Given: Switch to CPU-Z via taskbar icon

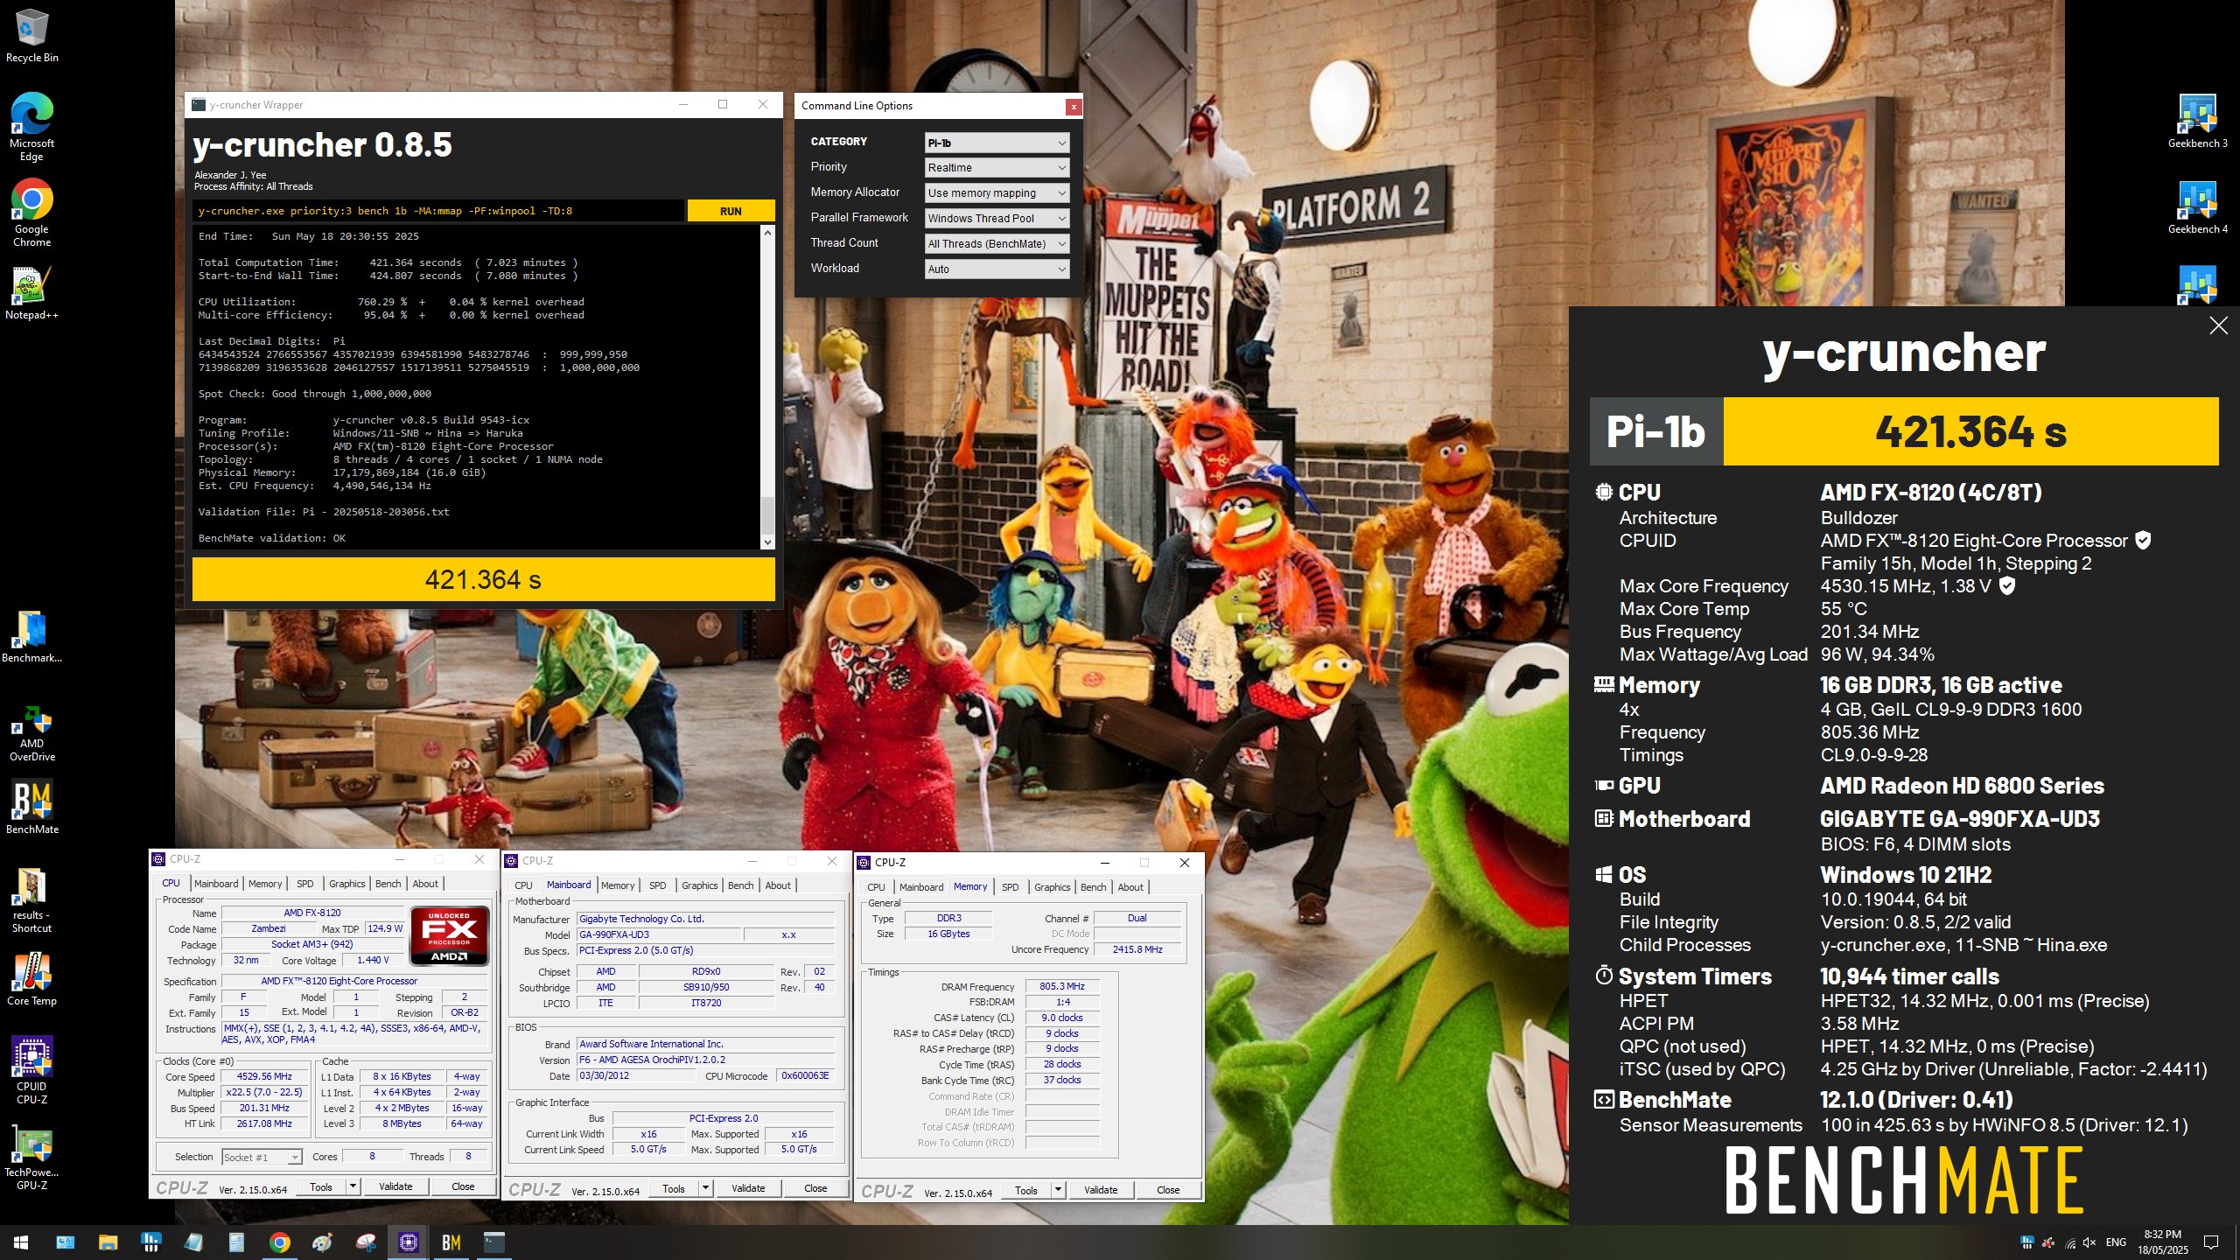Looking at the screenshot, I should [408, 1242].
